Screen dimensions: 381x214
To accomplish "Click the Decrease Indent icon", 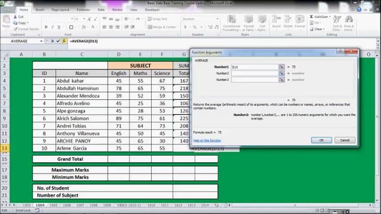I will pos(126,27).
